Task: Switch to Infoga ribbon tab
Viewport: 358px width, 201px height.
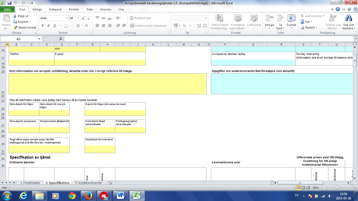Action: click(37, 9)
